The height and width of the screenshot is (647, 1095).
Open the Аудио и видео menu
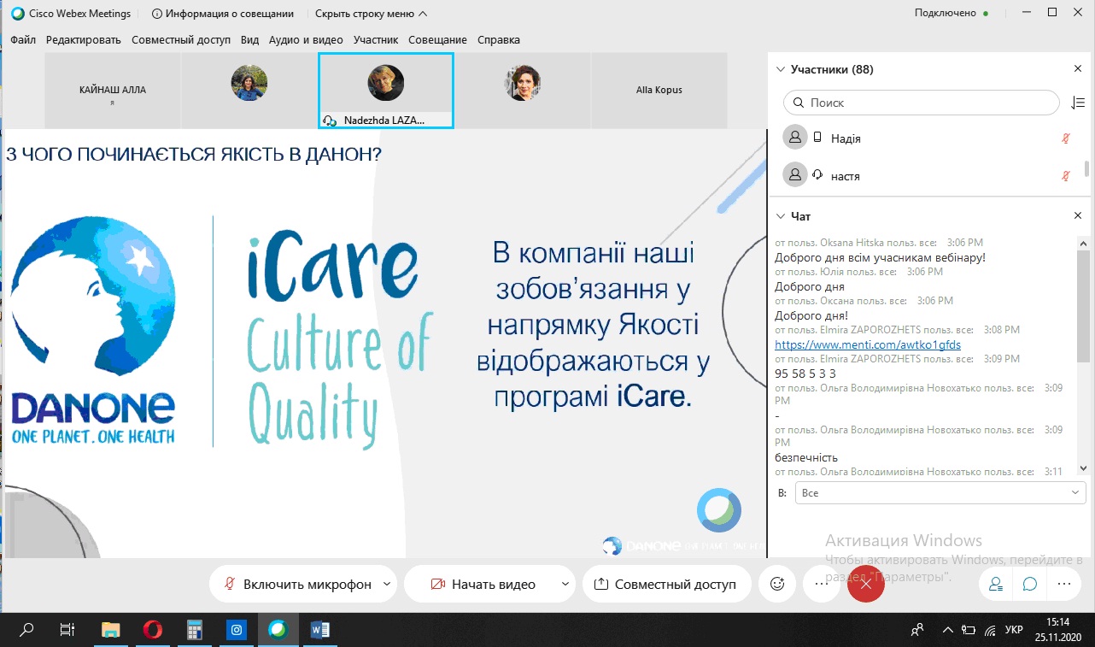pos(306,39)
